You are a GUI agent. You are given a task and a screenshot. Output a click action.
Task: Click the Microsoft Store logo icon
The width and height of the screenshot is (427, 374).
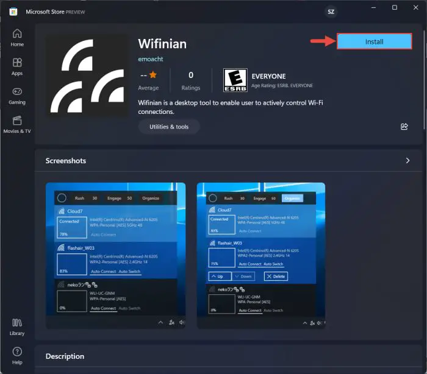coord(13,12)
